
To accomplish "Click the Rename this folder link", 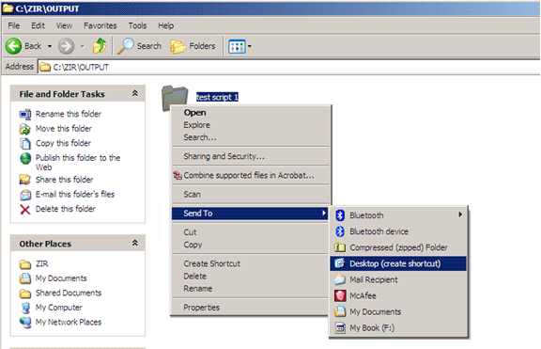I will click(69, 114).
